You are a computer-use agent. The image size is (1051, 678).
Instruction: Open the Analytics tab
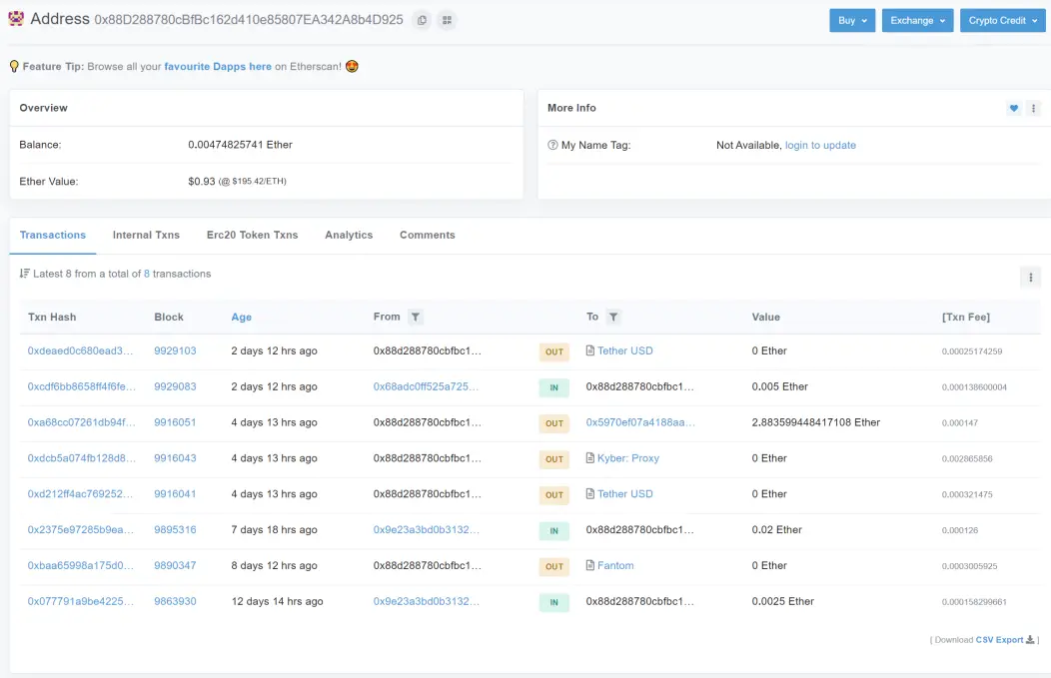coord(349,236)
